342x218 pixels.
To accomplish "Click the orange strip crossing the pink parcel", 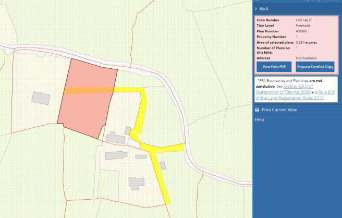I will pos(87,91).
